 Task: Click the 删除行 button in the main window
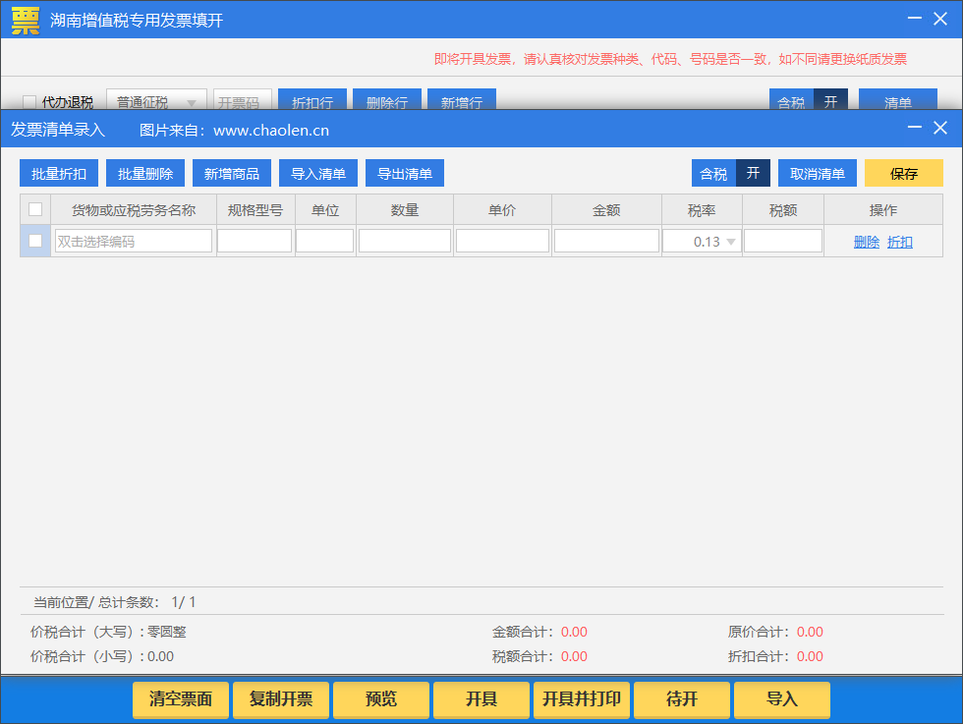point(387,100)
